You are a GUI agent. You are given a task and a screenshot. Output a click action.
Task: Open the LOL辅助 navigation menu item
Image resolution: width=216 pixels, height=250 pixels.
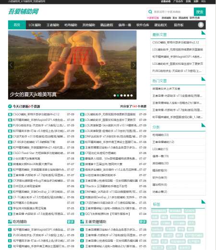click(x=35, y=25)
